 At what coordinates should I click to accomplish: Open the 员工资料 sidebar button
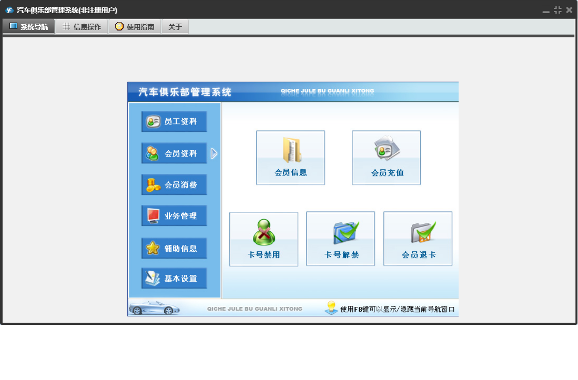174,121
